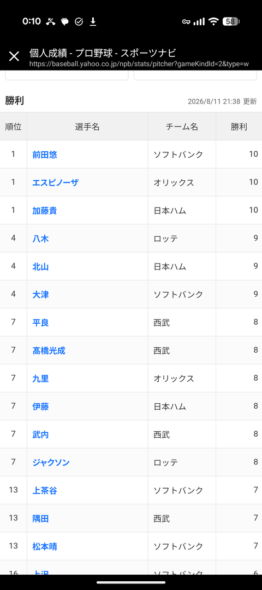262x590 pixels.
Task: Tap the 松本晴 player link
Action: click(45, 546)
